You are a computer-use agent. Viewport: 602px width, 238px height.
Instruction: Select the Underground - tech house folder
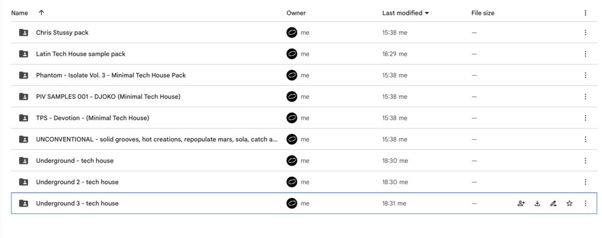coord(304,161)
